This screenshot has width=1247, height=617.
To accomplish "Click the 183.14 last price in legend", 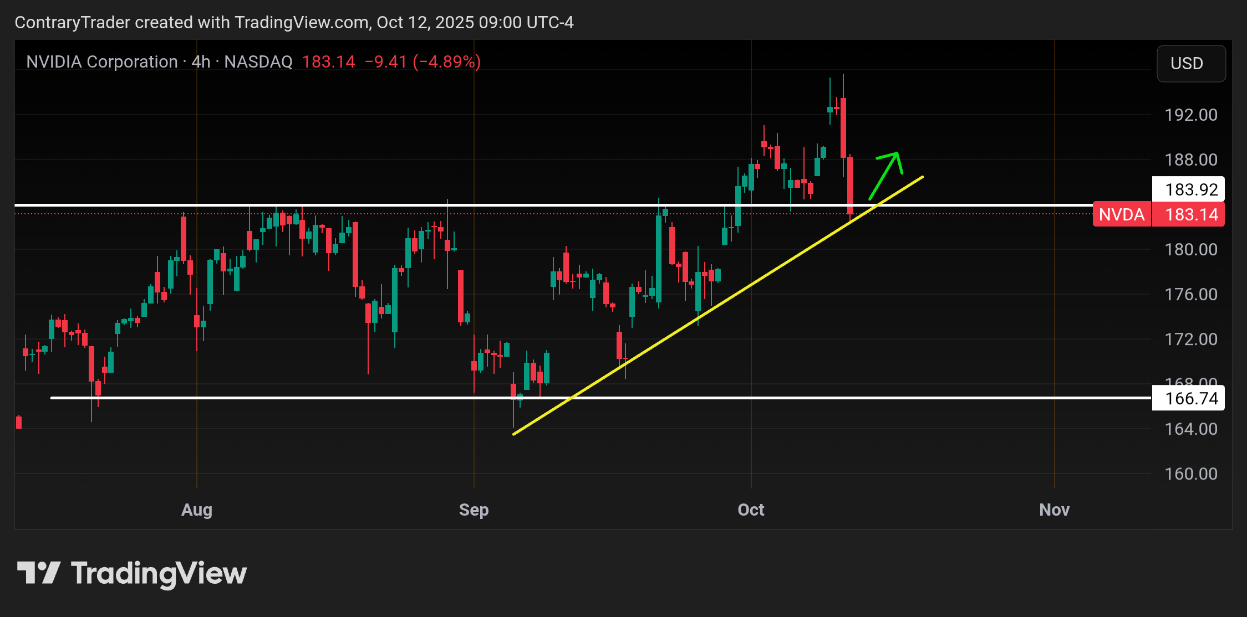I will (328, 61).
